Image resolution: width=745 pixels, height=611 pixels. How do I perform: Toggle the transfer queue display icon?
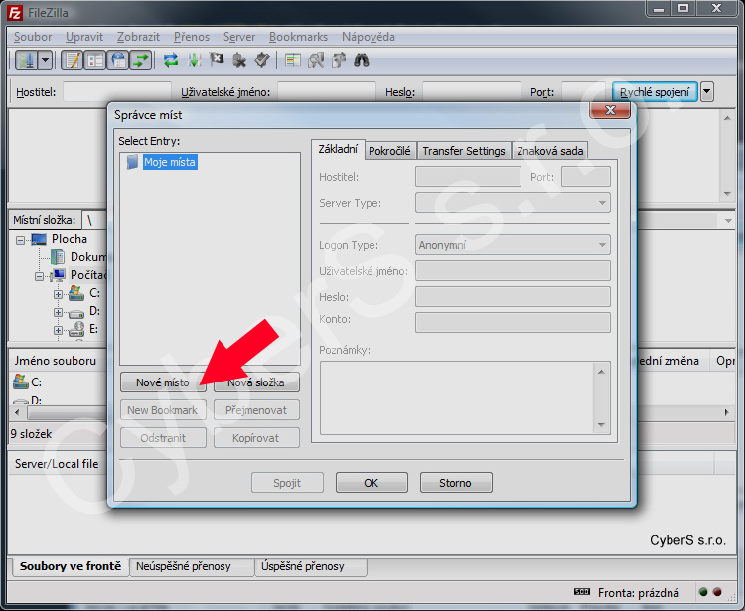(x=141, y=60)
